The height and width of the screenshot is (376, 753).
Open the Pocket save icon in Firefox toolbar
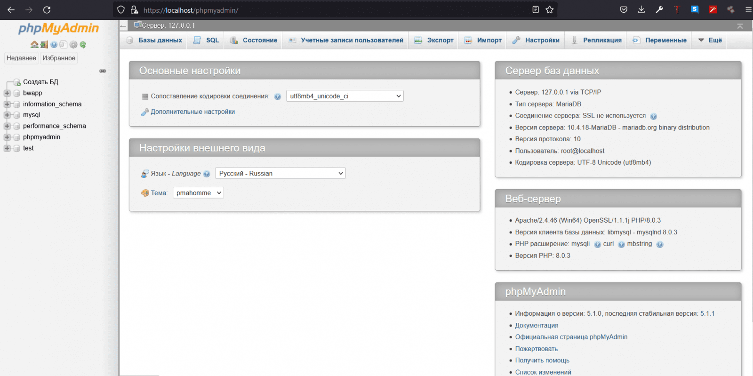[x=624, y=9]
